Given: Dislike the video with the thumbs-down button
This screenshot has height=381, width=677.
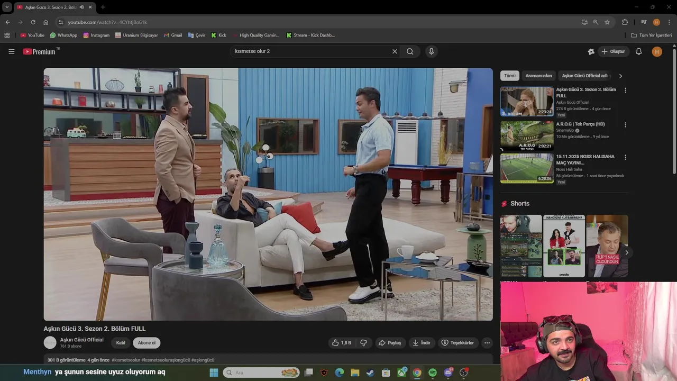Looking at the screenshot, I should (x=363, y=343).
